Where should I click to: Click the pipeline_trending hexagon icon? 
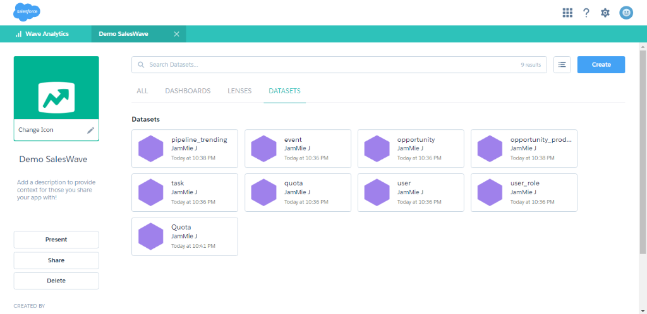tap(150, 149)
